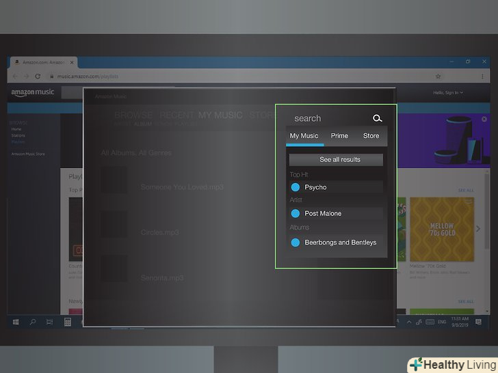498x373 pixels.
Task: Click the album art beside Senorita.mp3
Action: (x=114, y=268)
